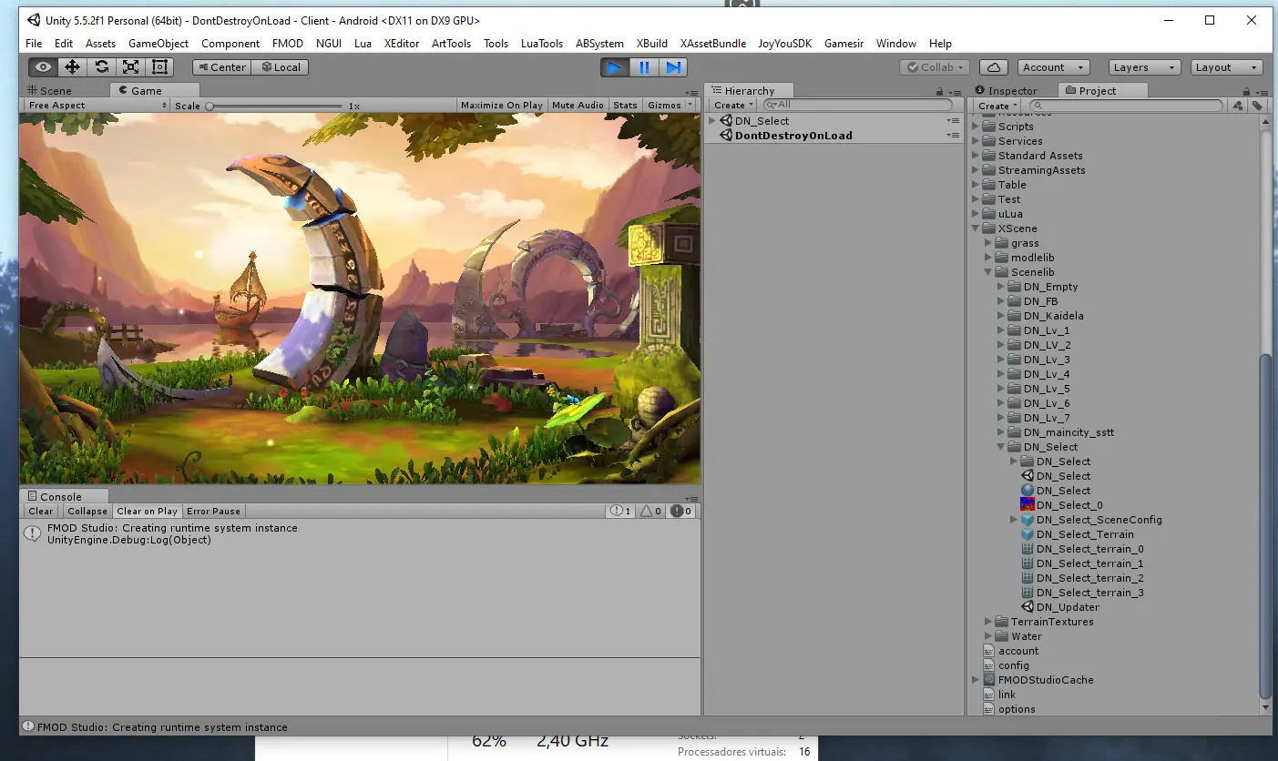Click the Step frame button
Viewport: 1278px width, 761px height.
(x=673, y=67)
